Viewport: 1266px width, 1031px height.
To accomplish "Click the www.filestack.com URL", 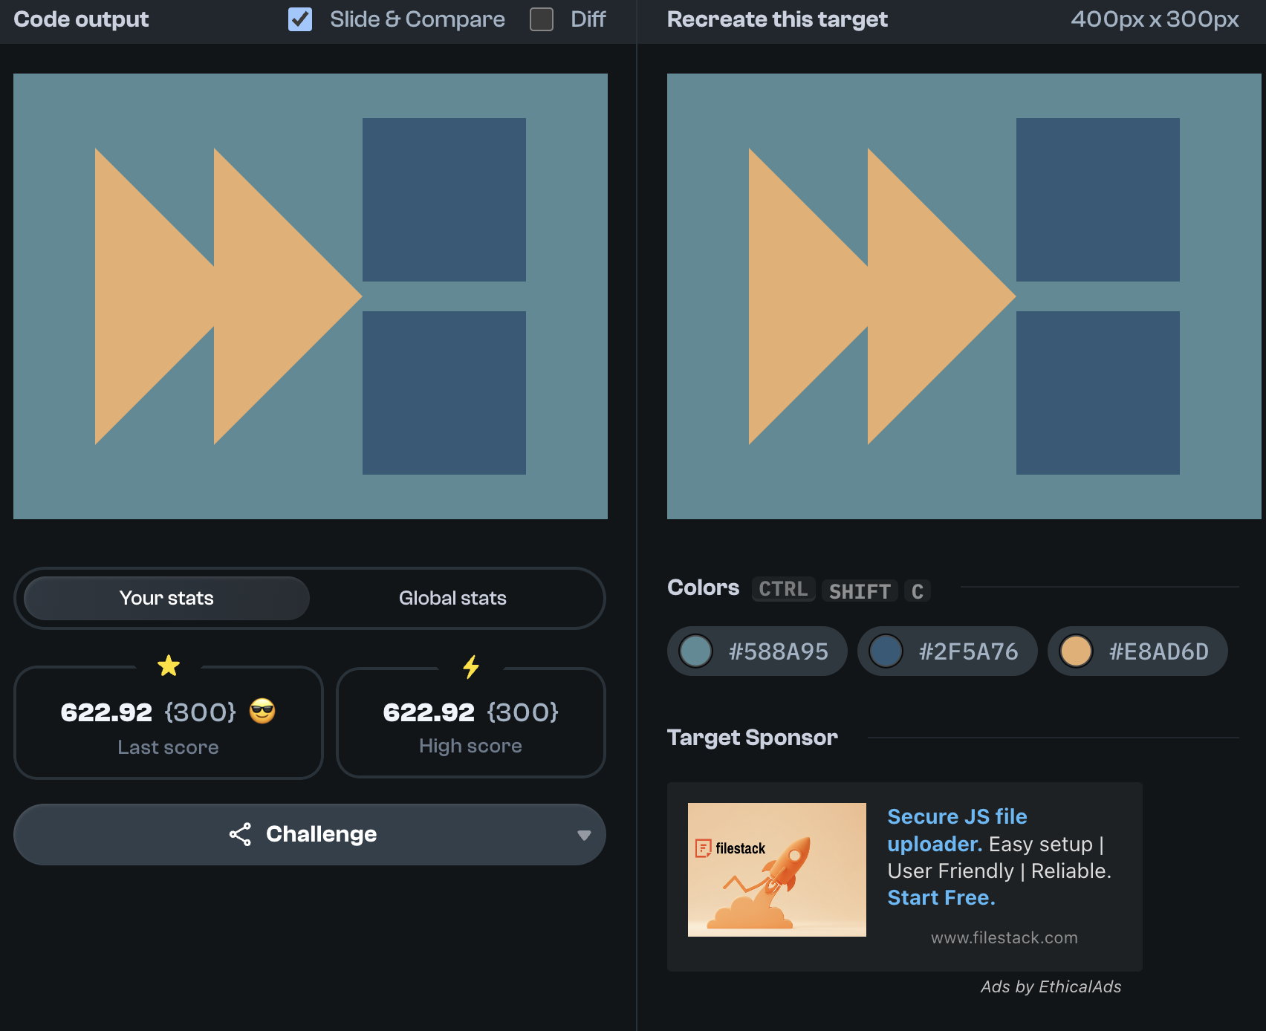I will click(x=1004, y=937).
